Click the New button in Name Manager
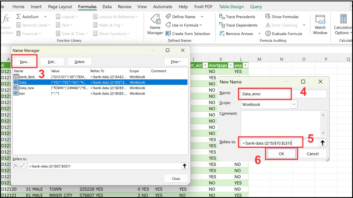The width and height of the screenshot is (353, 198). [24, 61]
